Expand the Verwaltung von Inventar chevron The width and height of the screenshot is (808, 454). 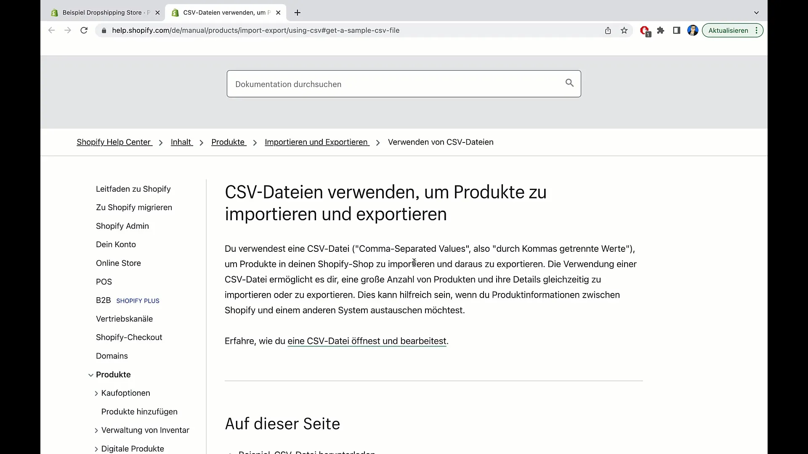[96, 430]
